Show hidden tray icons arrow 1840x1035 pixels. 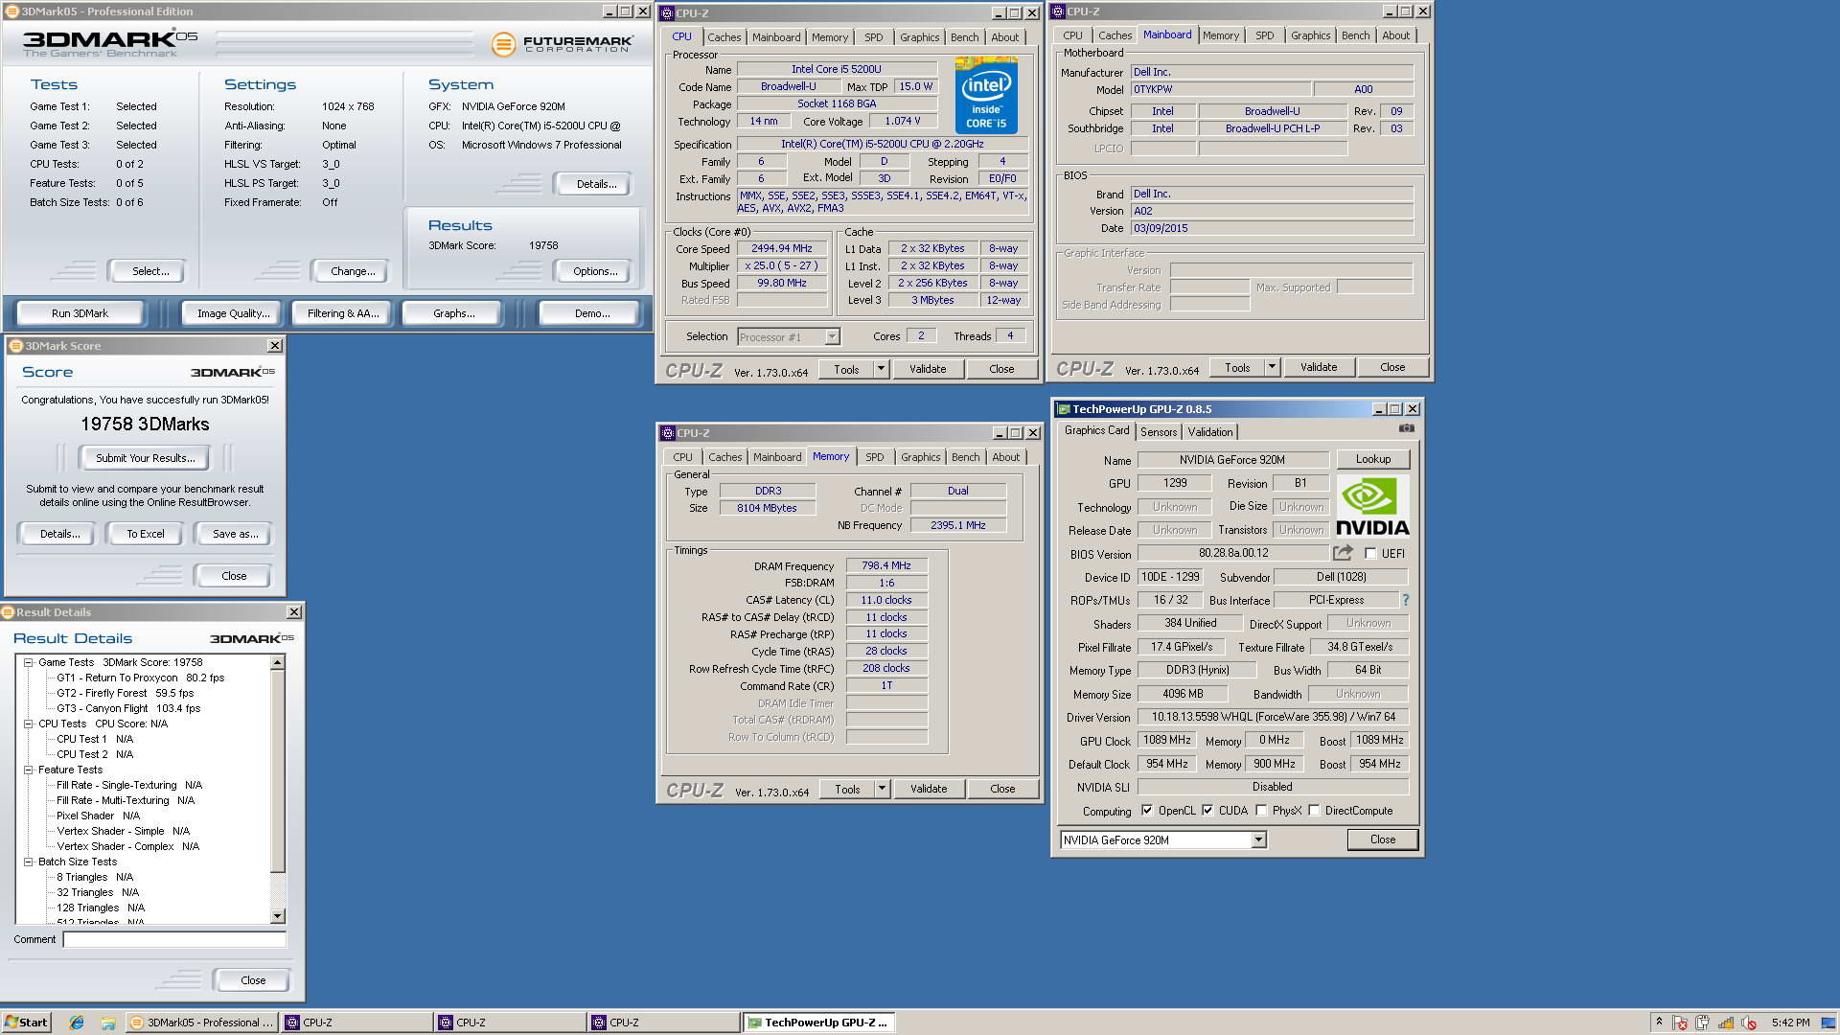point(1659,1022)
